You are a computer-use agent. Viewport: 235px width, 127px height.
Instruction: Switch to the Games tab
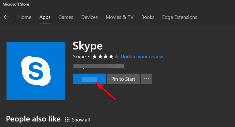click(66, 17)
